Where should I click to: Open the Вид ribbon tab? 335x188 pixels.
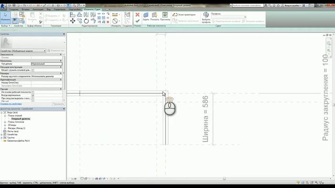(x=49, y=9)
